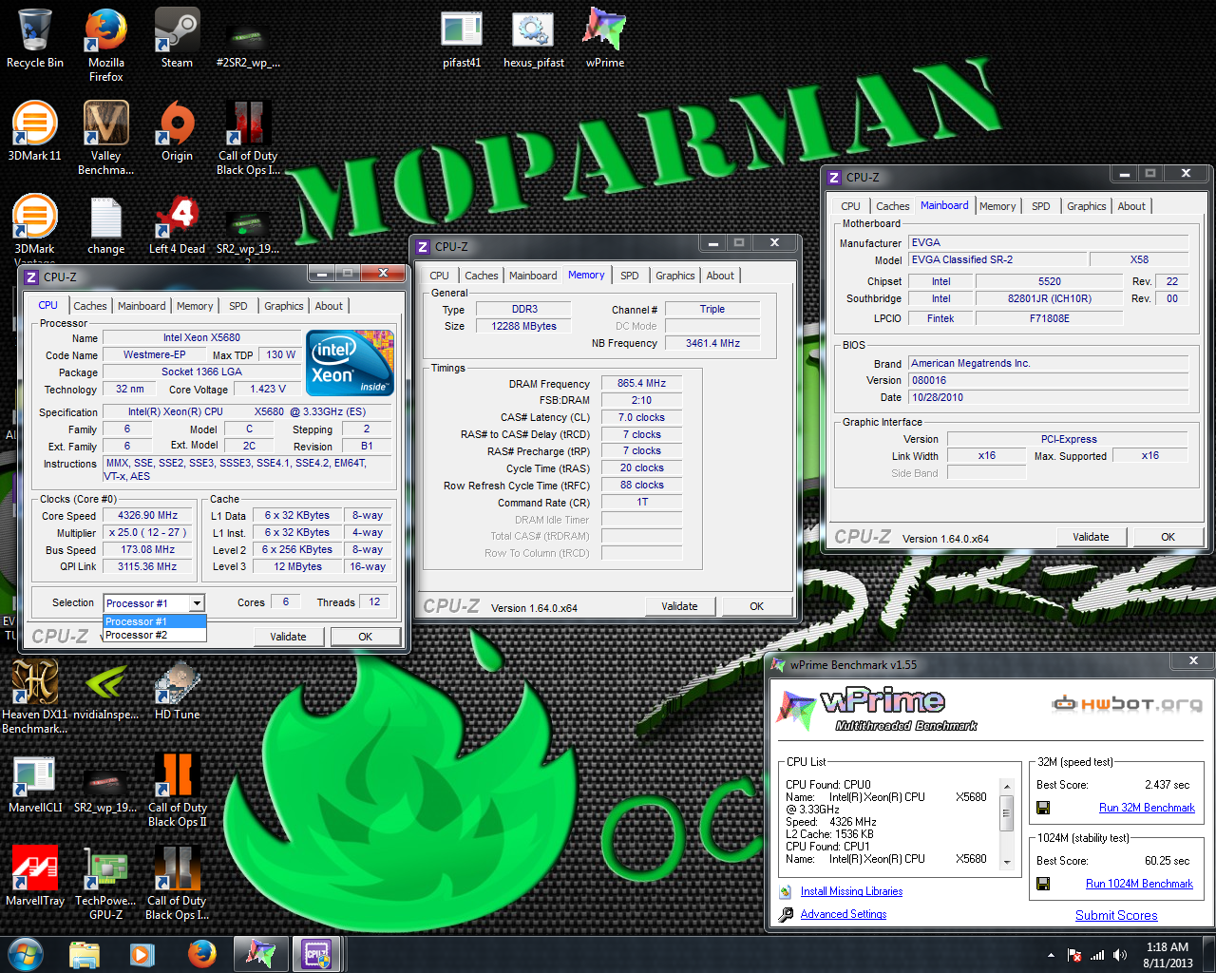This screenshot has height=973, width=1216.
Task: Open SPD tab in left CPU-Z window
Action: (x=238, y=306)
